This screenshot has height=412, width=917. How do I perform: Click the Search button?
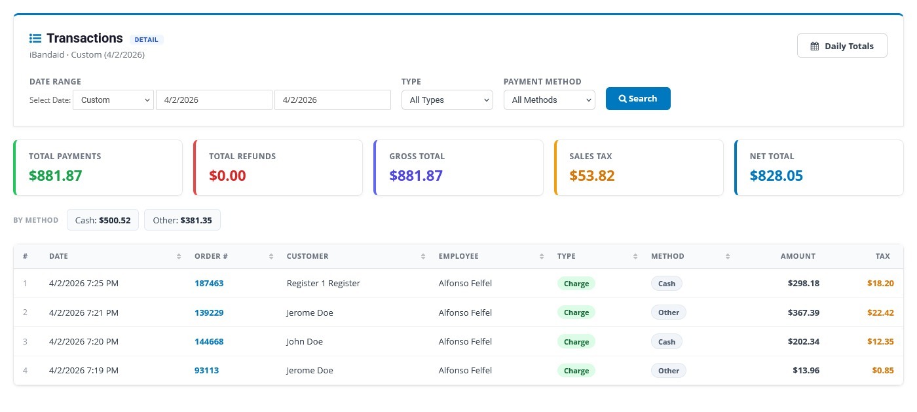tap(638, 98)
